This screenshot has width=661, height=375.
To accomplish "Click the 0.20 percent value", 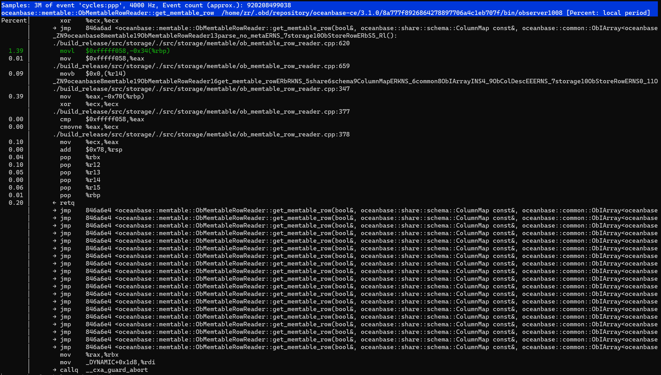I will click(16, 203).
